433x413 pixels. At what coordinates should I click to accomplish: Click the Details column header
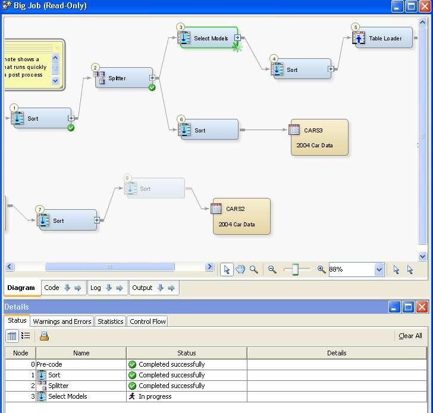click(337, 353)
